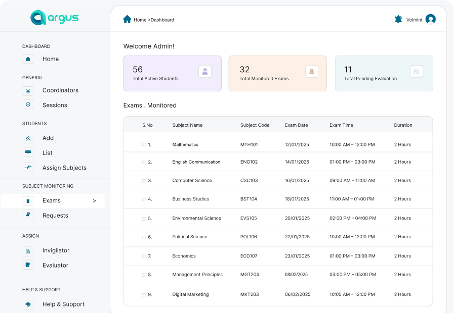The height and width of the screenshot is (313, 453).
Task: Click the Coordinators sidebar icon
Action: tap(28, 91)
